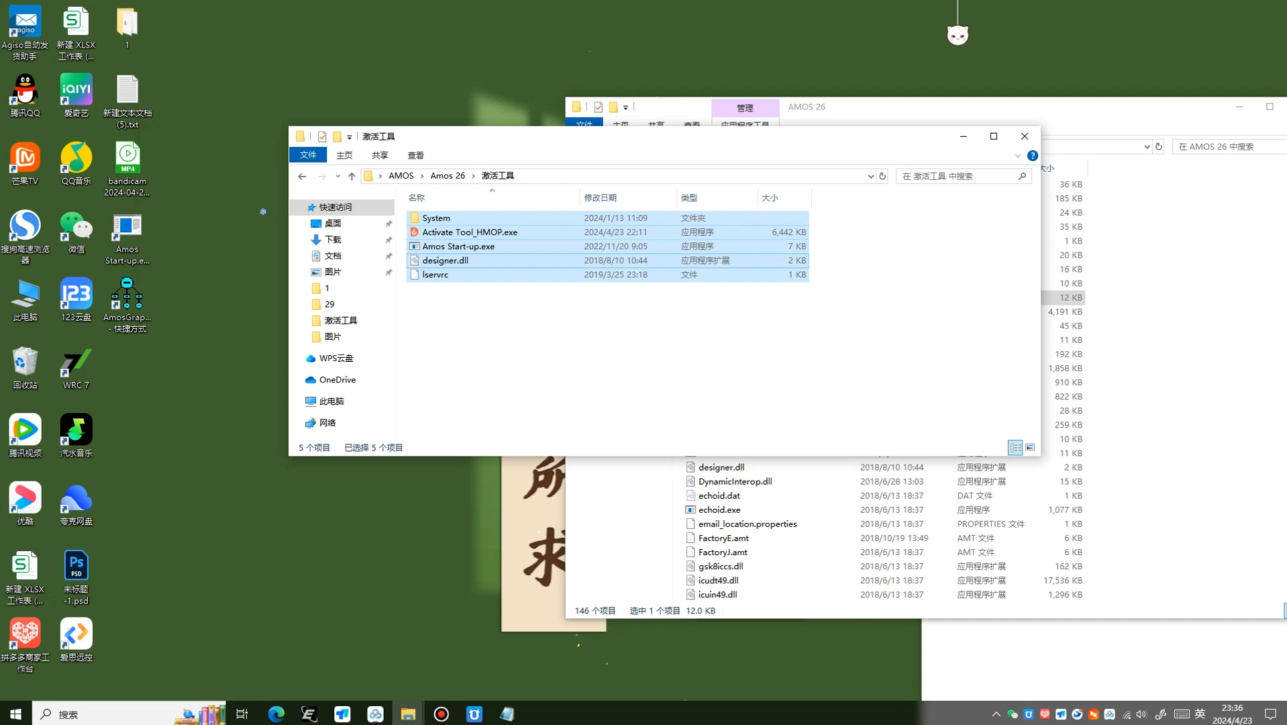Open the AmosGraphics shortcut desktop icon
The width and height of the screenshot is (1287, 725).
click(127, 305)
